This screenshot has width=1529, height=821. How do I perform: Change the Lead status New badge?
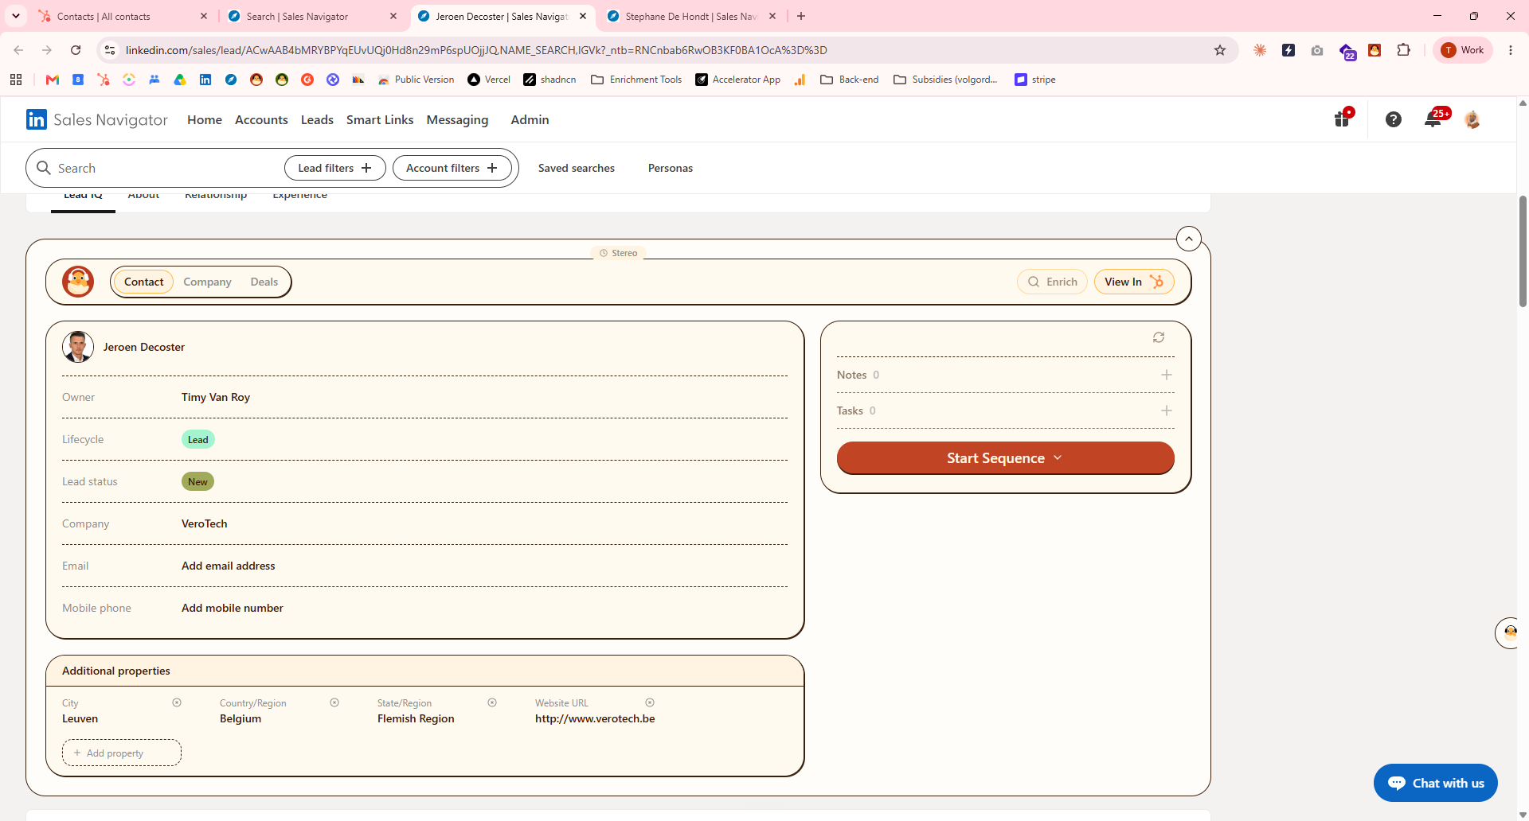coord(197,481)
